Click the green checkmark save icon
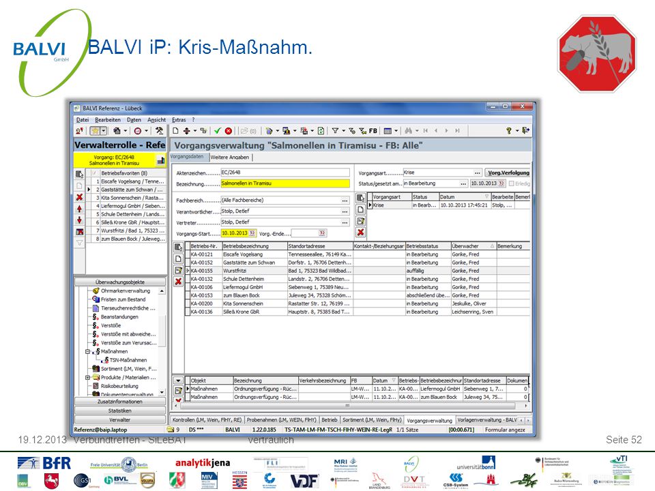Image resolution: width=655 pixels, height=491 pixels. pos(217,131)
